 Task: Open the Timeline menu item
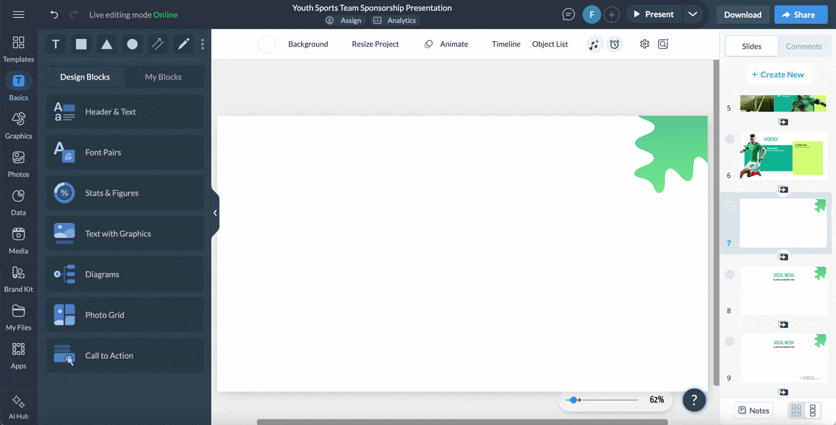click(506, 44)
